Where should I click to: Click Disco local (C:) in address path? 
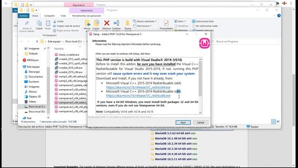74,42
